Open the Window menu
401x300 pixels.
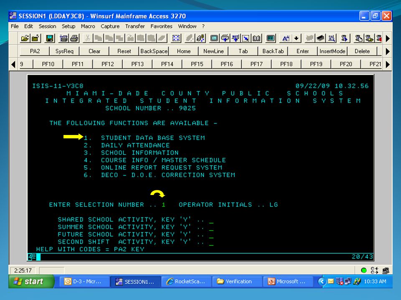pyautogui.click(x=187, y=26)
